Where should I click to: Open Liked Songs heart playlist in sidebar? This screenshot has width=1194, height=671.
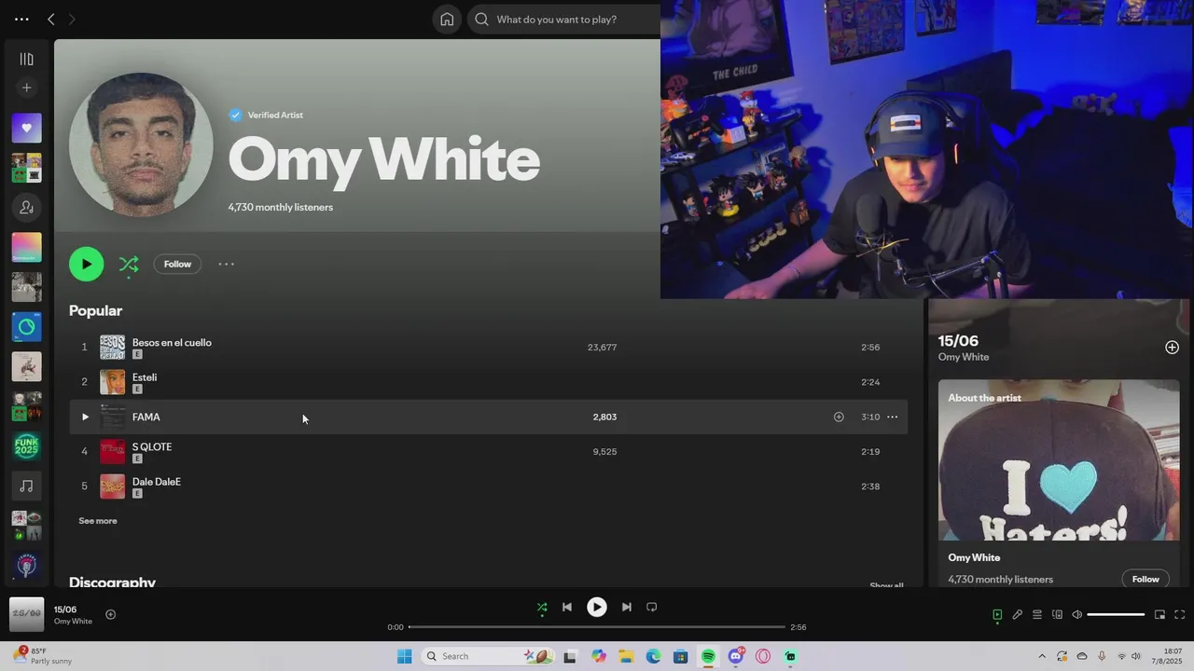pos(26,128)
